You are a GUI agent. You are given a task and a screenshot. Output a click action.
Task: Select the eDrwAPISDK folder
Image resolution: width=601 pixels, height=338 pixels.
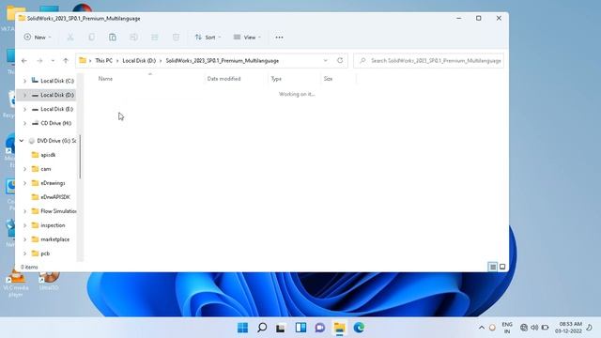[x=55, y=197]
